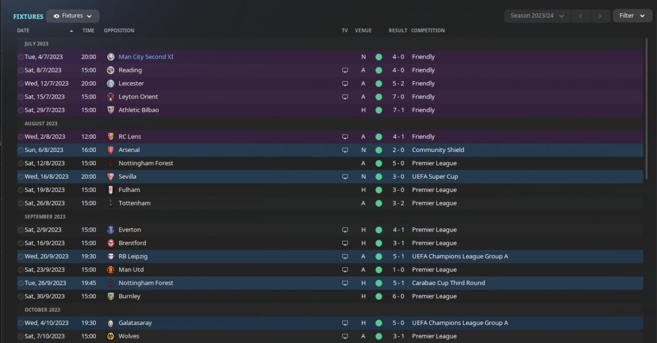Open the Filter dropdown menu

click(x=632, y=16)
